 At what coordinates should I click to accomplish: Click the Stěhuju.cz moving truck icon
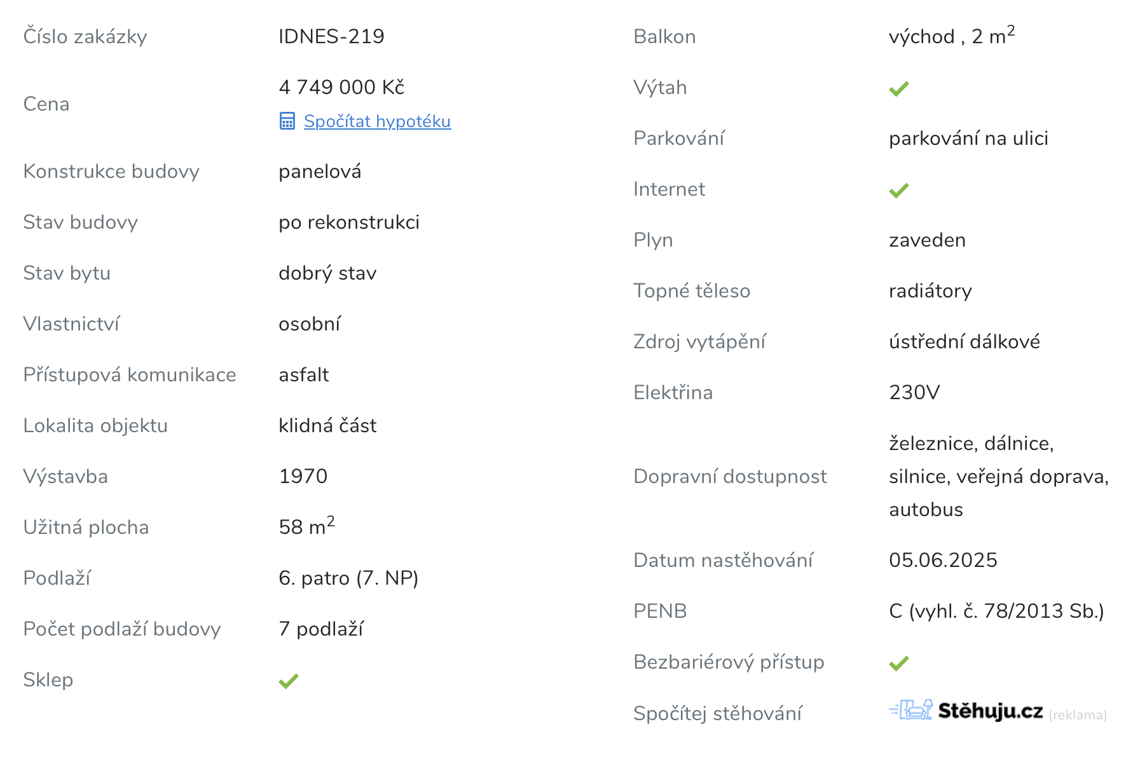911,709
